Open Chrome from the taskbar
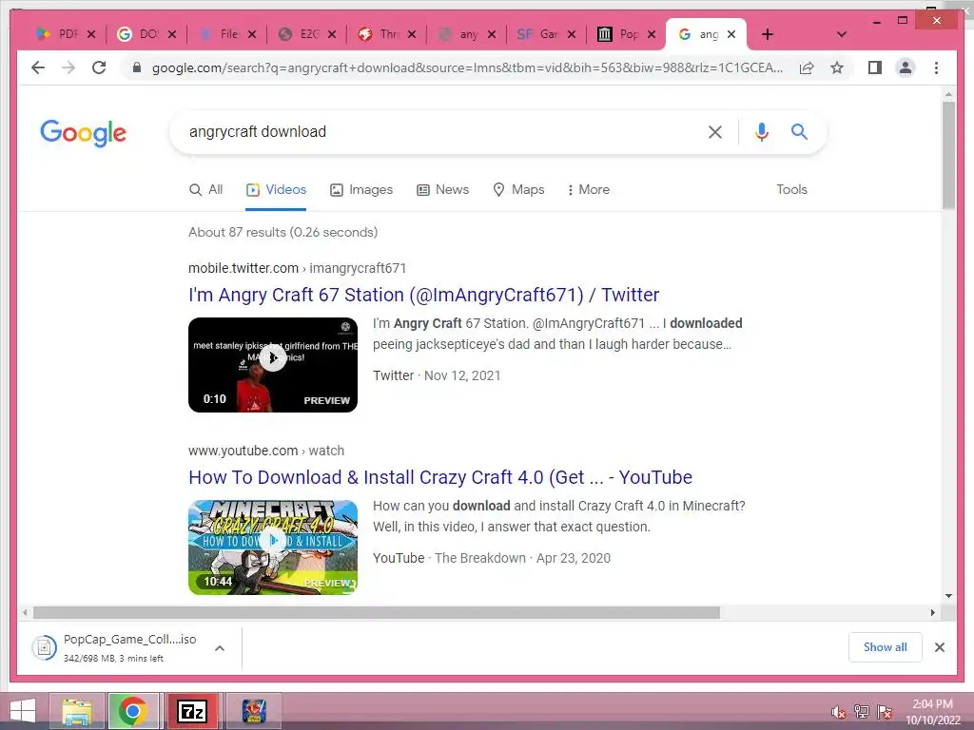Viewport: 974px width, 730px height. [x=133, y=711]
